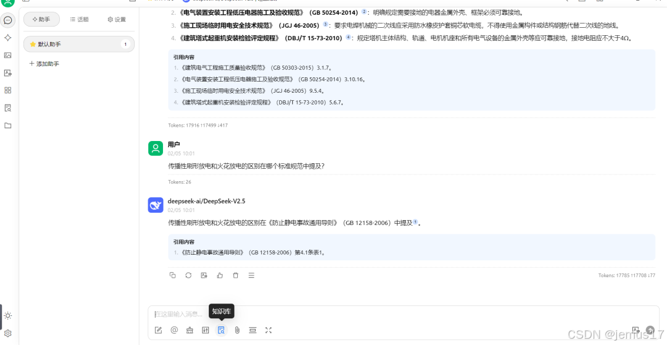Image resolution: width=667 pixels, height=345 pixels.
Task: Attach a file with the paperclip icon
Action: click(237, 330)
